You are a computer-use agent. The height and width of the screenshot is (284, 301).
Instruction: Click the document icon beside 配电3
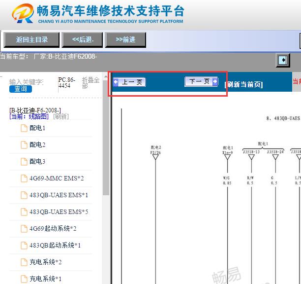24,162
